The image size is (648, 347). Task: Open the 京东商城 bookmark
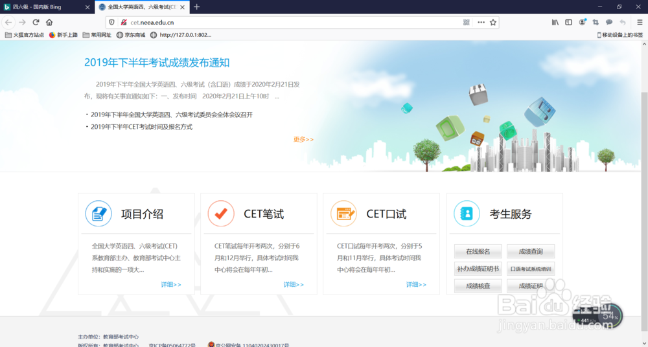tap(131, 35)
